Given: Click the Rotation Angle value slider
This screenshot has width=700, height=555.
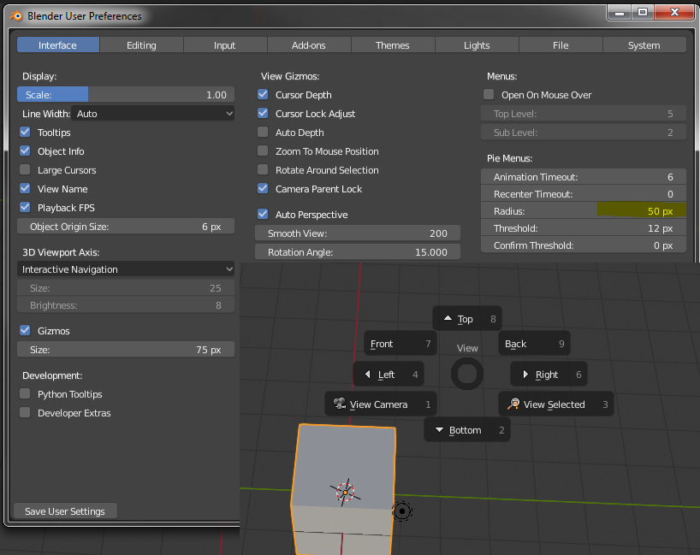Looking at the screenshot, I should [x=357, y=251].
